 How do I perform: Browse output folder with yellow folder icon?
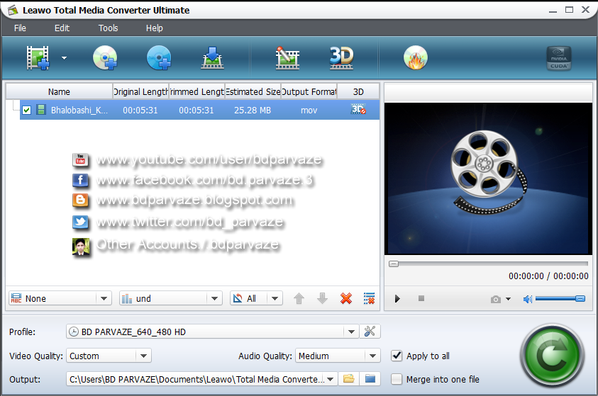(x=348, y=379)
